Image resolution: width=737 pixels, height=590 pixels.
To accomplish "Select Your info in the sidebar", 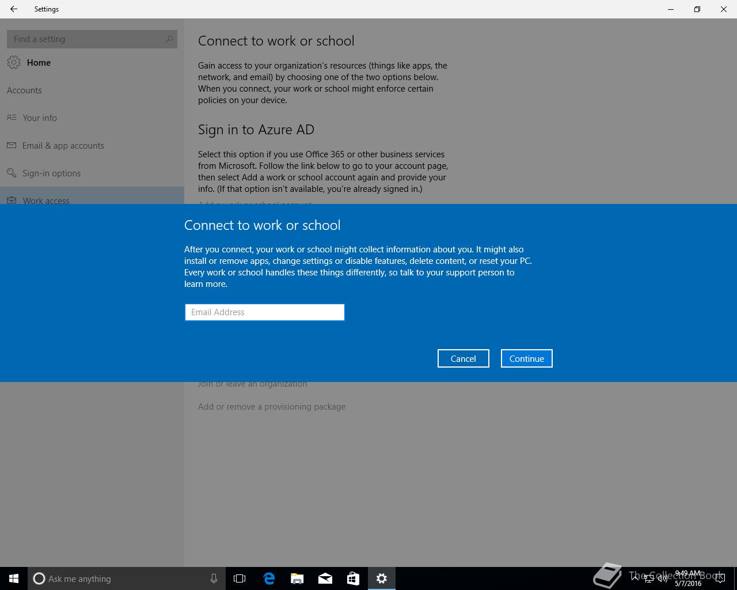I will coord(40,118).
